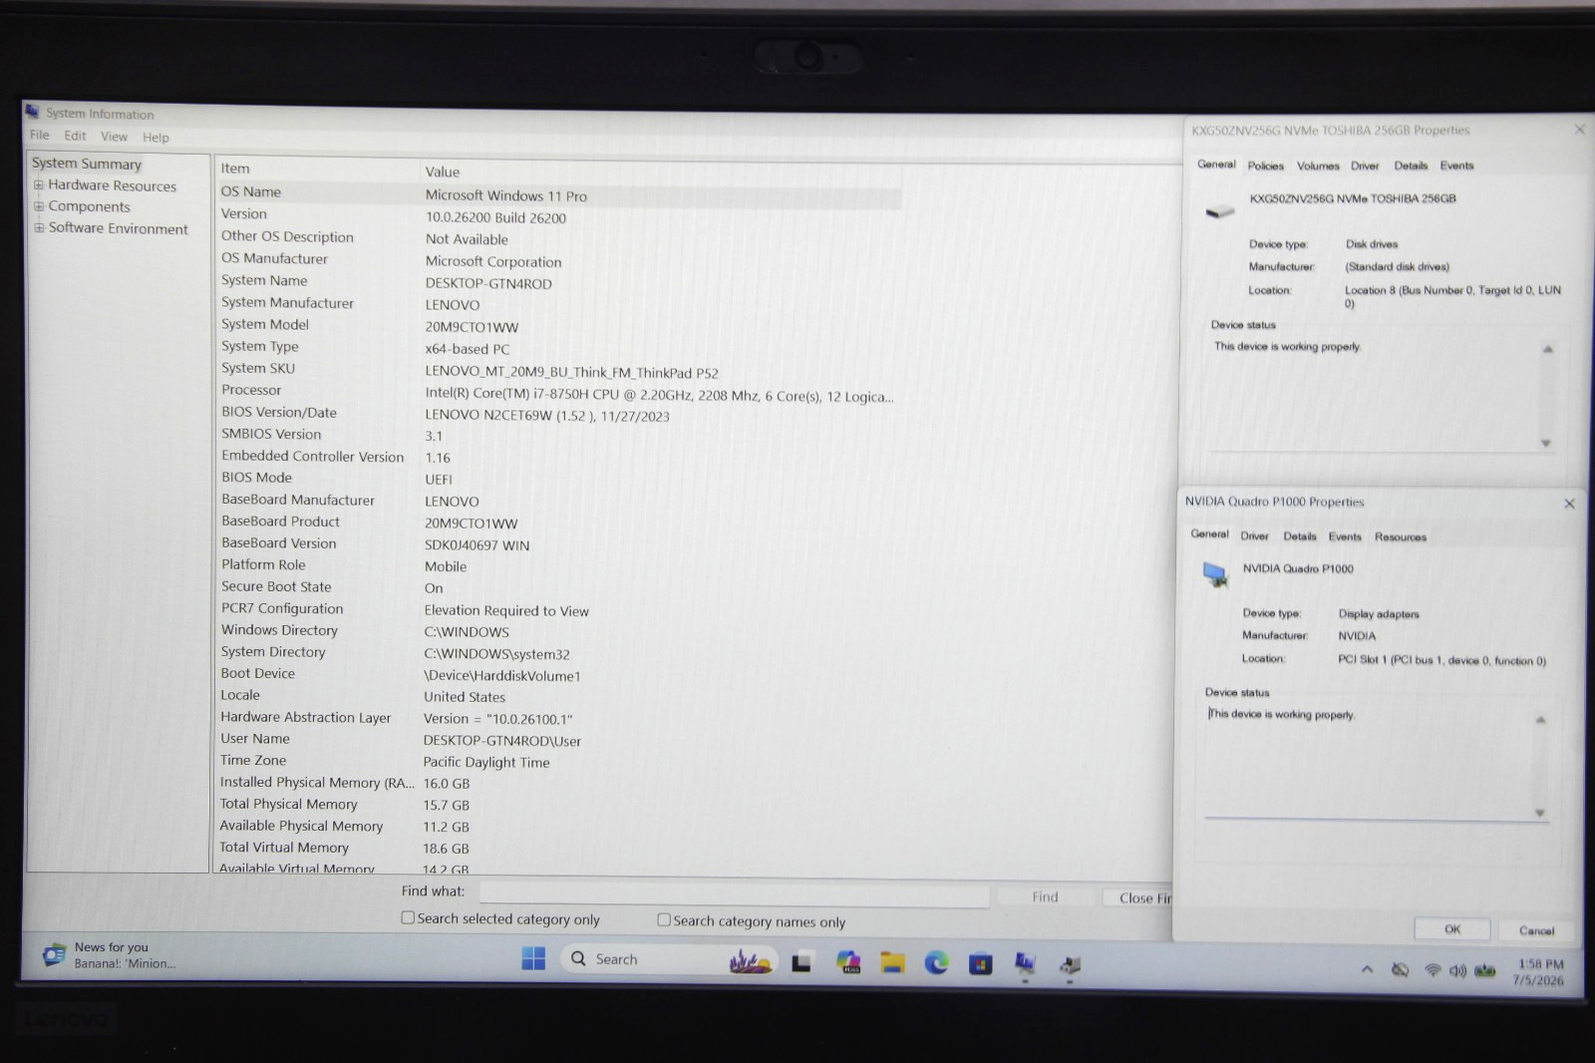
Task: Launch Microsoft 365 Copilot from taskbar
Action: pyautogui.click(x=848, y=962)
